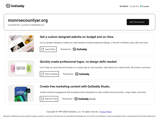Click the external-link icon in Start Creating

point(43,74)
